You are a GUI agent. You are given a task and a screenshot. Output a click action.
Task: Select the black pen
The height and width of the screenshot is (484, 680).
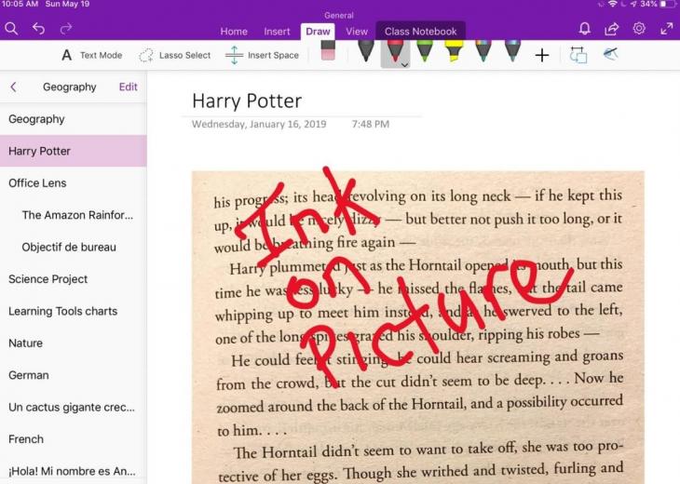(x=366, y=51)
